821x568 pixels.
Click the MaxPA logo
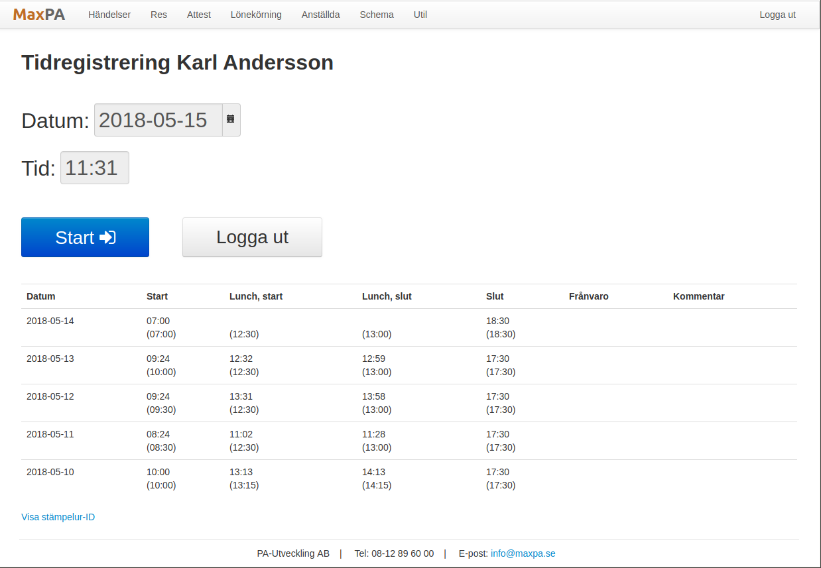point(39,15)
